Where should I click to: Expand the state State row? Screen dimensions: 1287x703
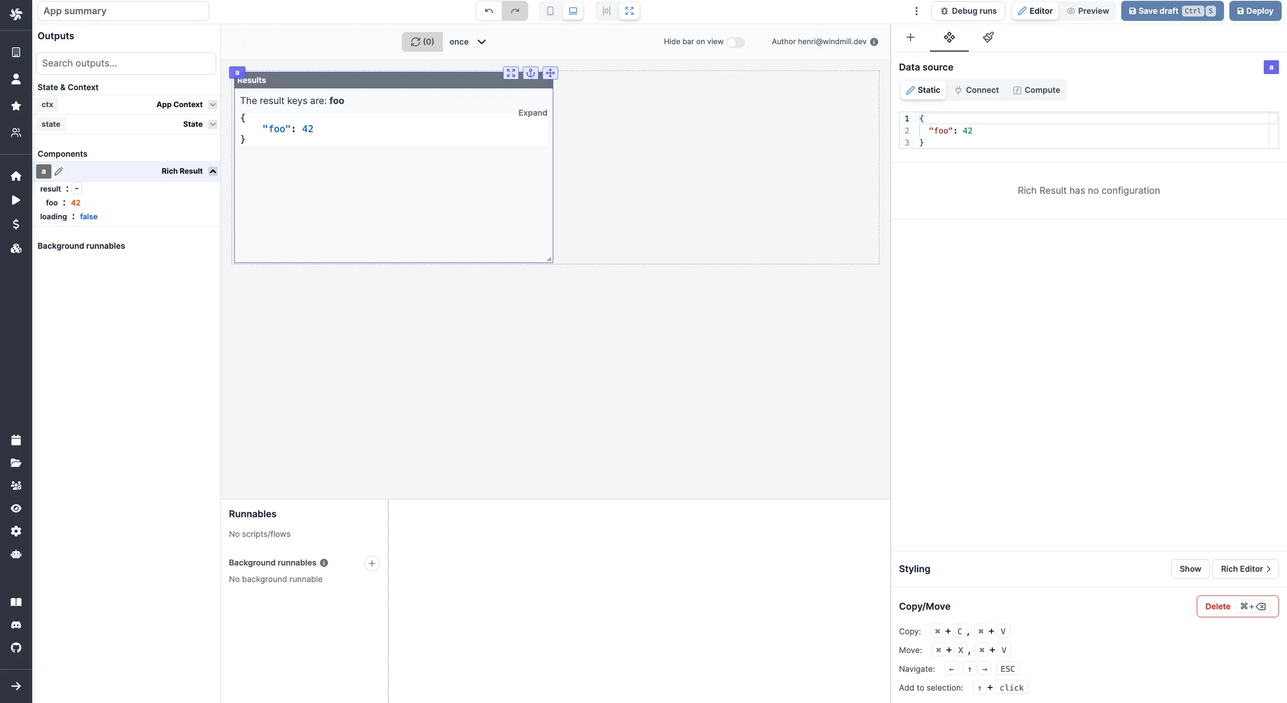point(213,124)
